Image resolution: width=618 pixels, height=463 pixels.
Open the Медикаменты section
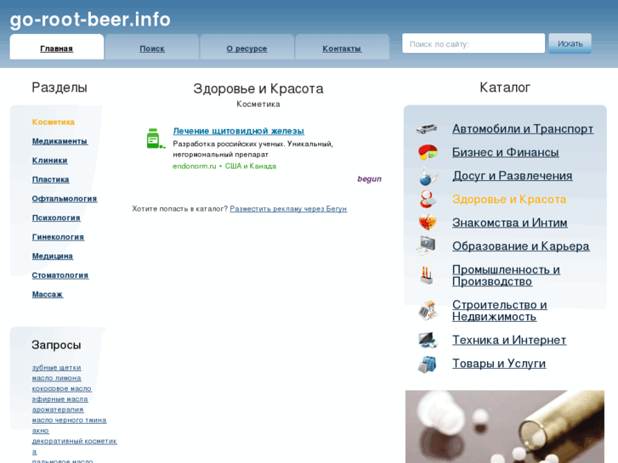coord(60,141)
